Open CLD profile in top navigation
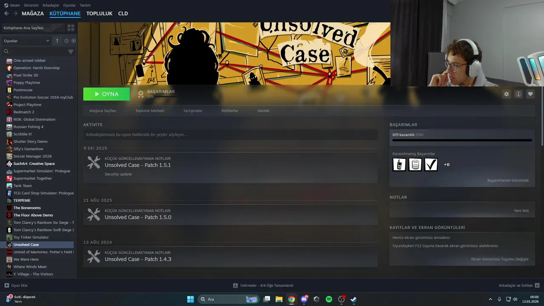 [123, 14]
